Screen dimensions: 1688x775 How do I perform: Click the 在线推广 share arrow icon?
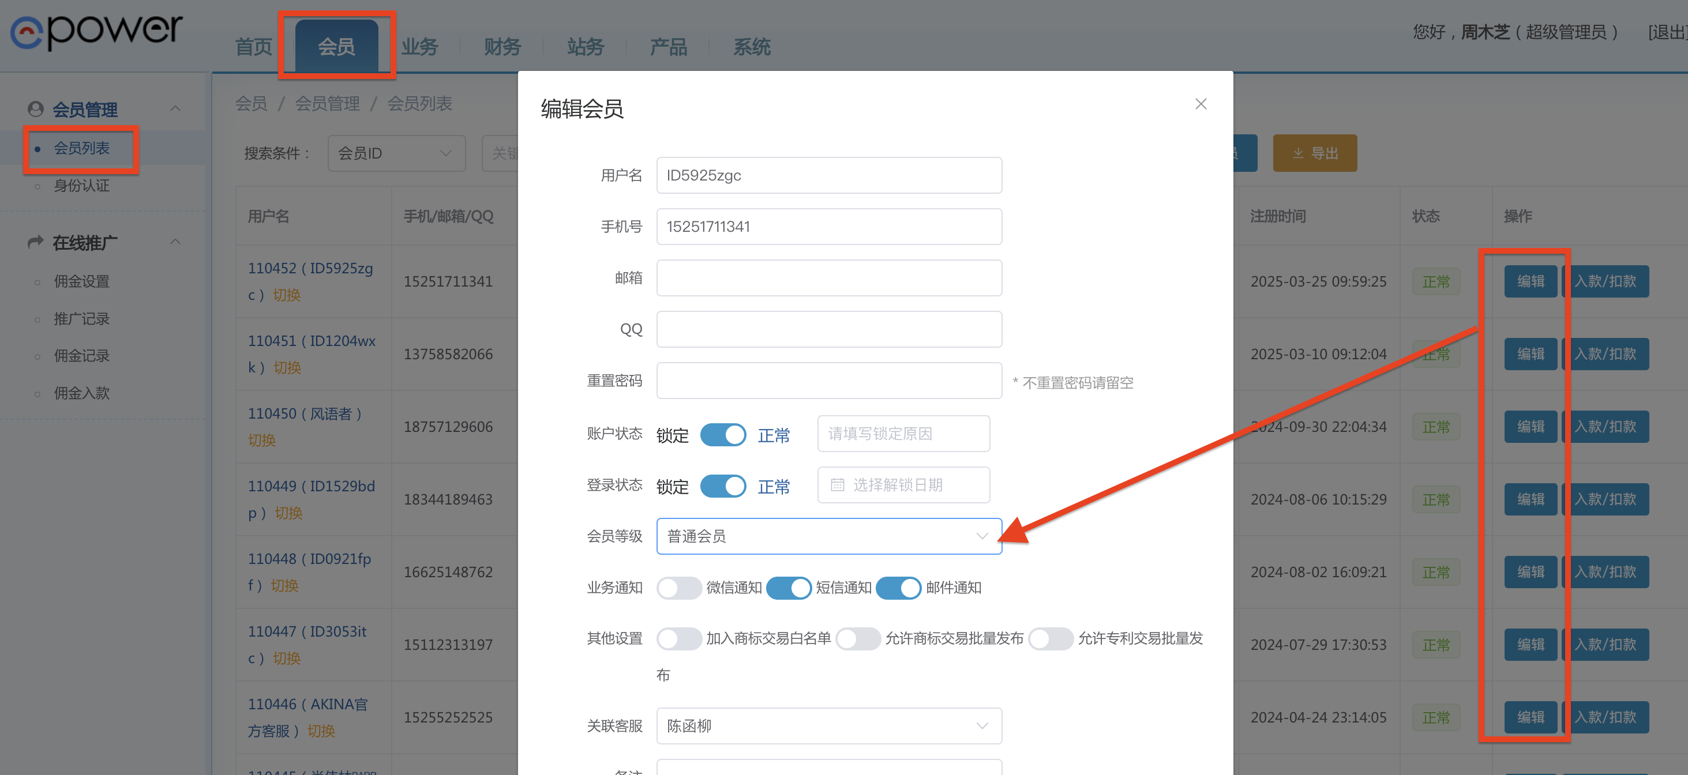[35, 242]
